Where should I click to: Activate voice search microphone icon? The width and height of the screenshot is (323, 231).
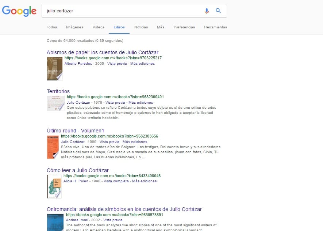pos(207,11)
